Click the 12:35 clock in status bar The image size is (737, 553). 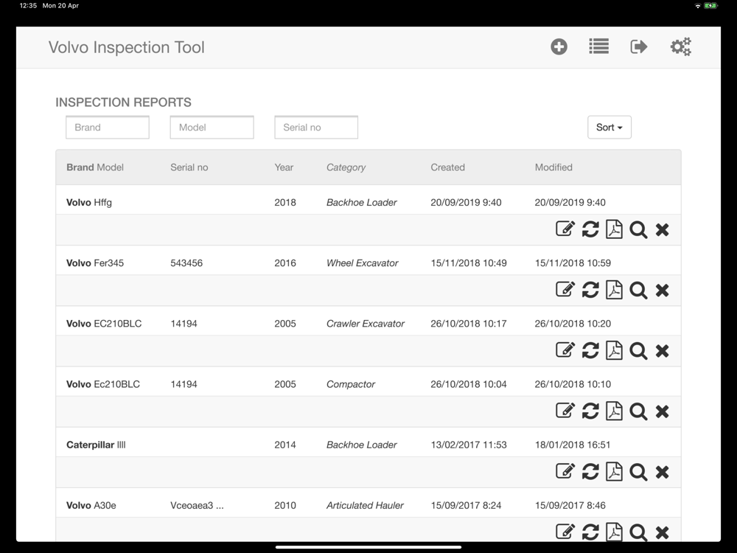point(28,6)
